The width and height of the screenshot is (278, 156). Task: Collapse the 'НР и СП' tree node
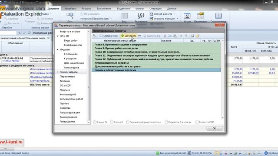tap(58, 36)
